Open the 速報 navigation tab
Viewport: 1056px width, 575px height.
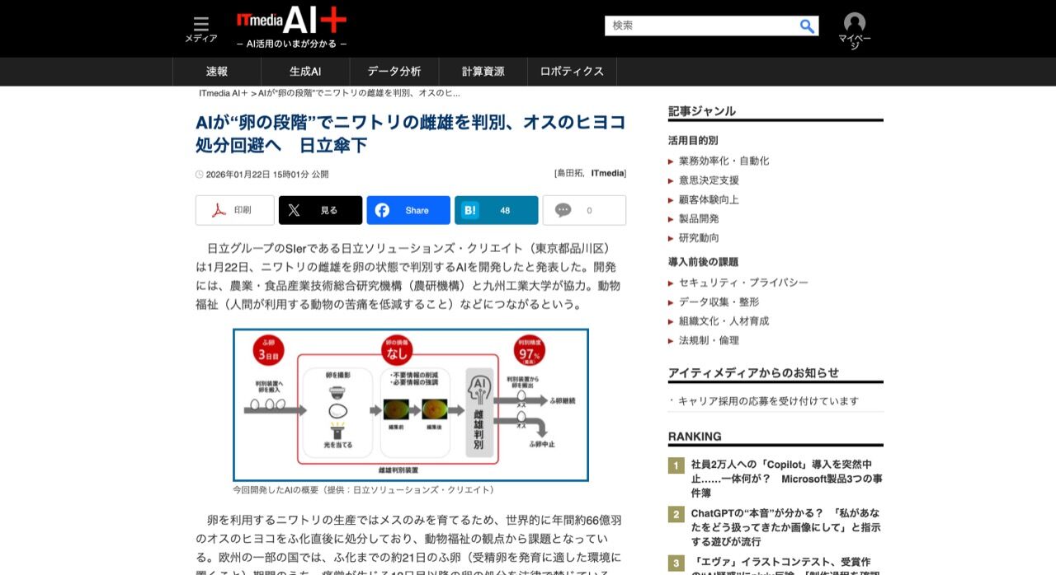[x=217, y=72]
